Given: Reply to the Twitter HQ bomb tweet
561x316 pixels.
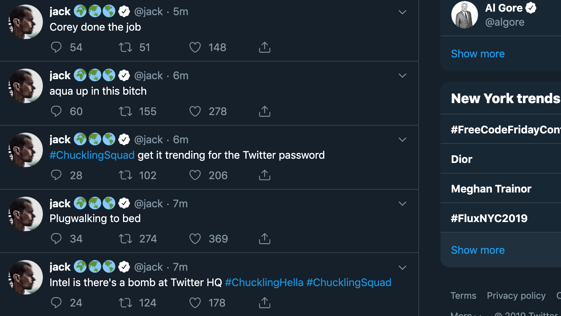Looking at the screenshot, I should pos(56,303).
